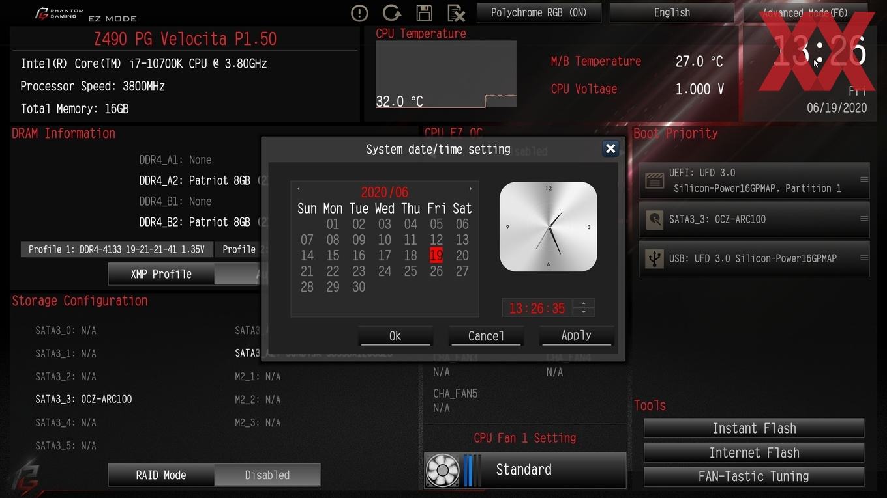
Task: Grab reorder handle of SATA3_3 OCZ-ARC100 entry
Action: point(864,219)
